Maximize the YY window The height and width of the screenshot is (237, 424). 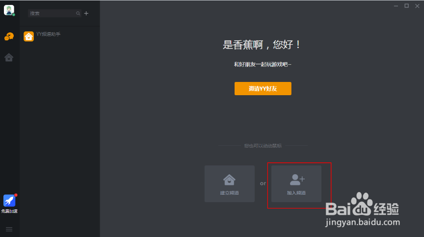coord(406,6)
